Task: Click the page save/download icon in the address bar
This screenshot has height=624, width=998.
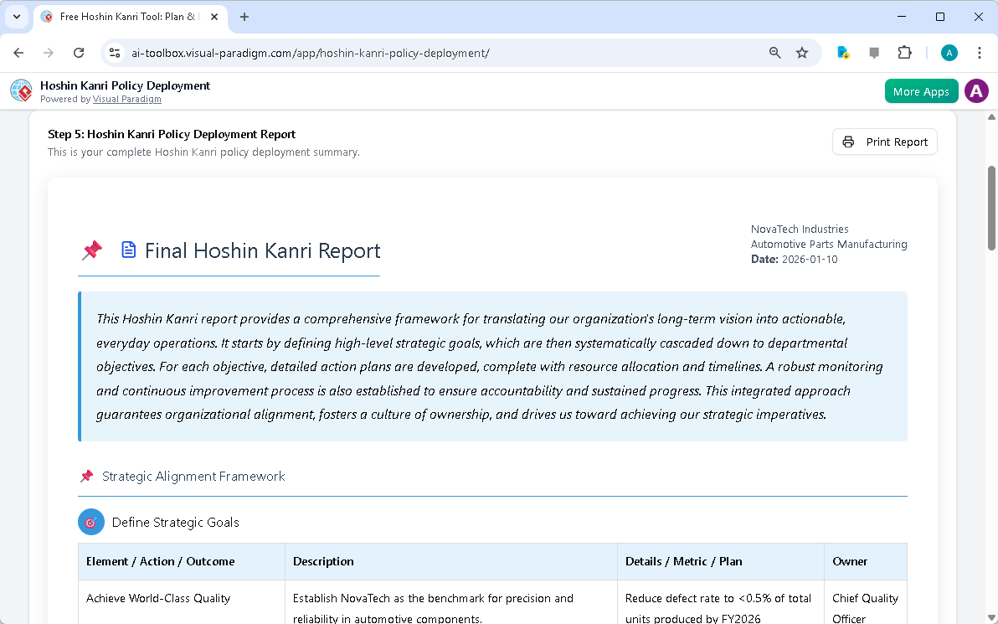Action: click(x=843, y=52)
